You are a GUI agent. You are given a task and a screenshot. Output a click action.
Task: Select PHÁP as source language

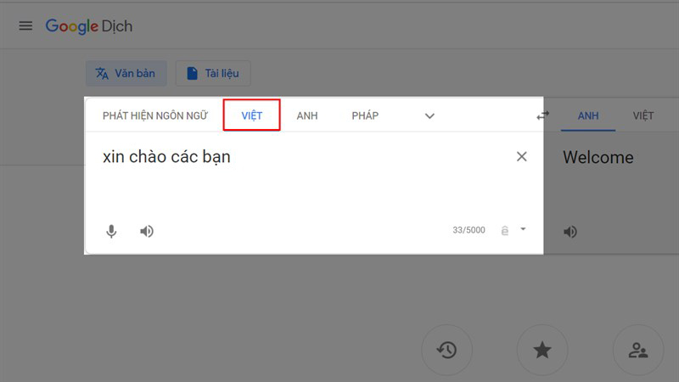(365, 115)
